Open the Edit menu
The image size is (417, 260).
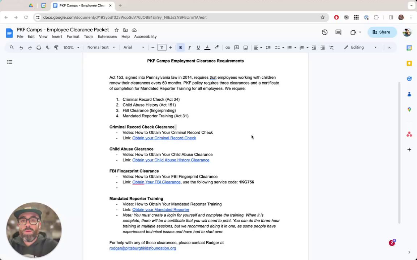[31, 37]
